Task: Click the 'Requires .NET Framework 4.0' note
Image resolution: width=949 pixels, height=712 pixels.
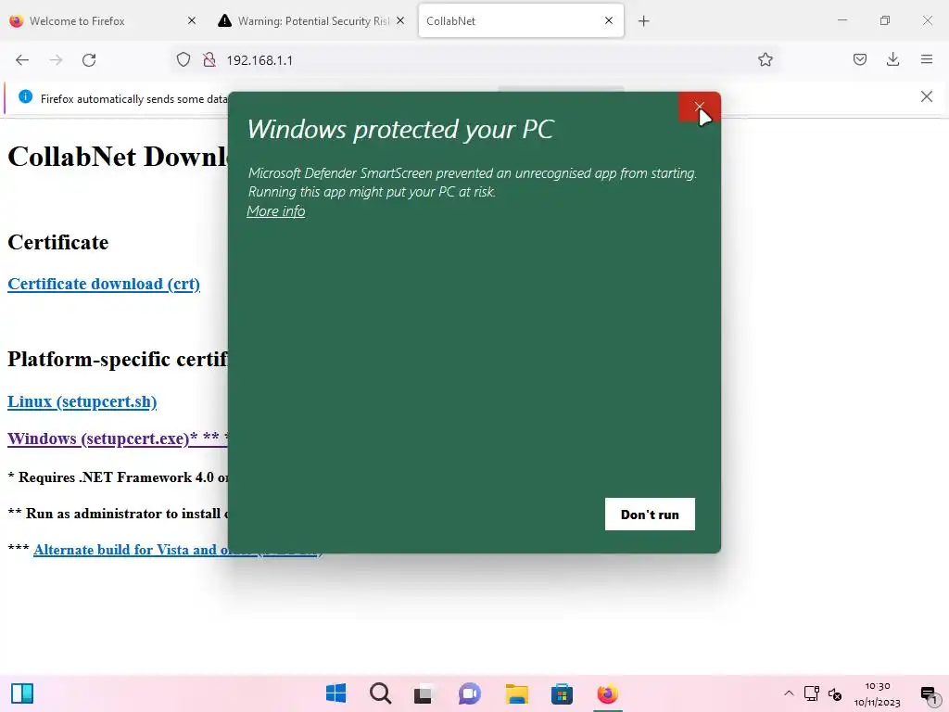Action: click(x=118, y=477)
